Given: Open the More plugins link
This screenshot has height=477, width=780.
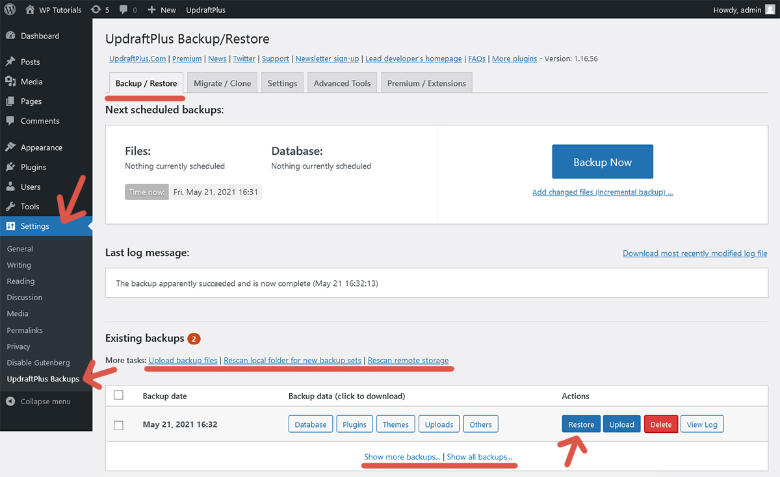Looking at the screenshot, I should (x=514, y=58).
